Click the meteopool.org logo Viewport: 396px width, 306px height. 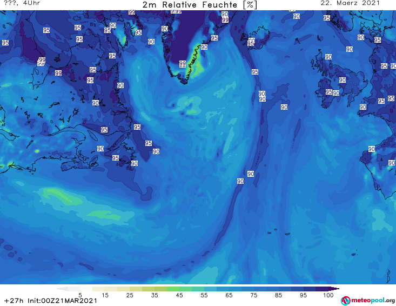point(368,301)
